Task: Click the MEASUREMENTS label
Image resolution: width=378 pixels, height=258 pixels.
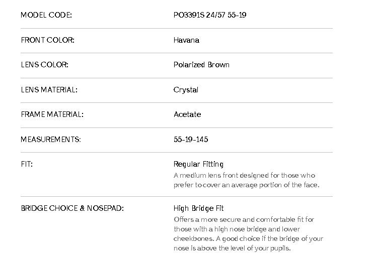Action: click(x=50, y=139)
